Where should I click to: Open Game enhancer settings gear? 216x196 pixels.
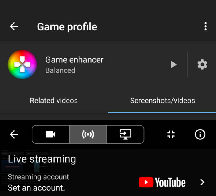[202, 64]
